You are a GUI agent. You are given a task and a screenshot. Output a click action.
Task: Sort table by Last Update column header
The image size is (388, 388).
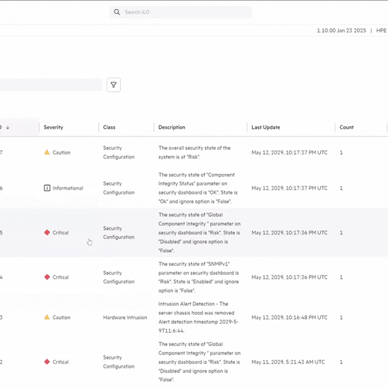266,127
